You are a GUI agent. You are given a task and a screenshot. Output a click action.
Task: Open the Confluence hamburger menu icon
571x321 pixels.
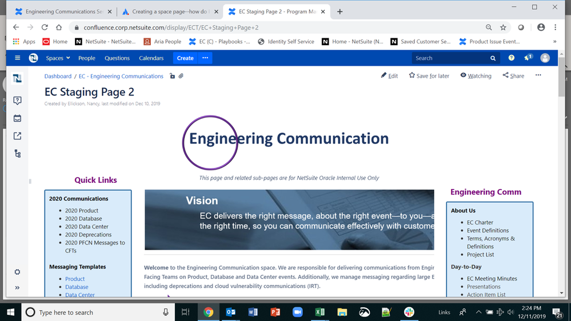[17, 58]
